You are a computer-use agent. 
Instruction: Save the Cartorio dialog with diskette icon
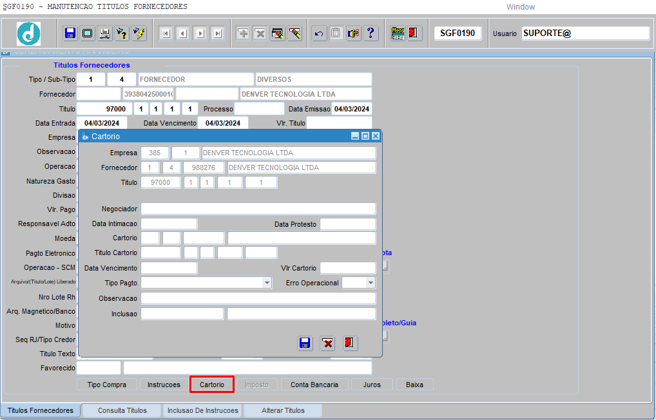coord(305,343)
